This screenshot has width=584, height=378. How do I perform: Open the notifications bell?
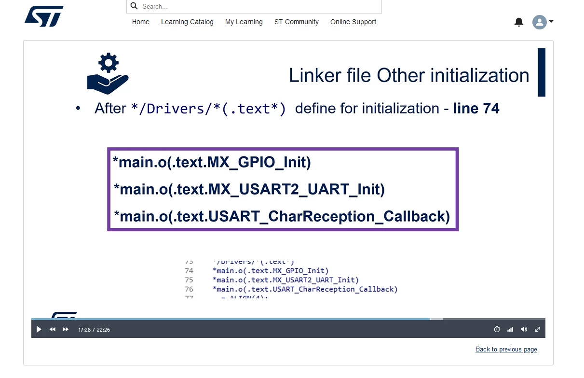[x=519, y=22]
